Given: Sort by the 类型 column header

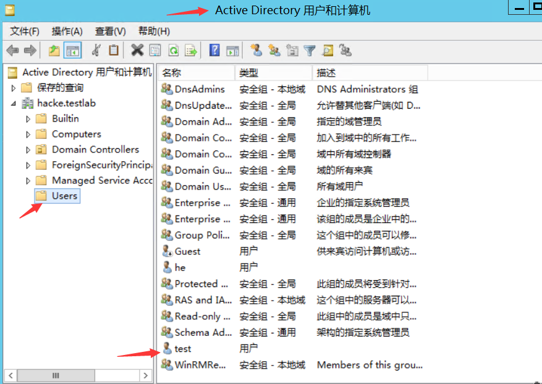Looking at the screenshot, I should [x=273, y=73].
